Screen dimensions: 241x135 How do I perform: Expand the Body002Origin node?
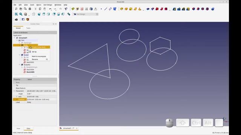[x=22, y=67]
